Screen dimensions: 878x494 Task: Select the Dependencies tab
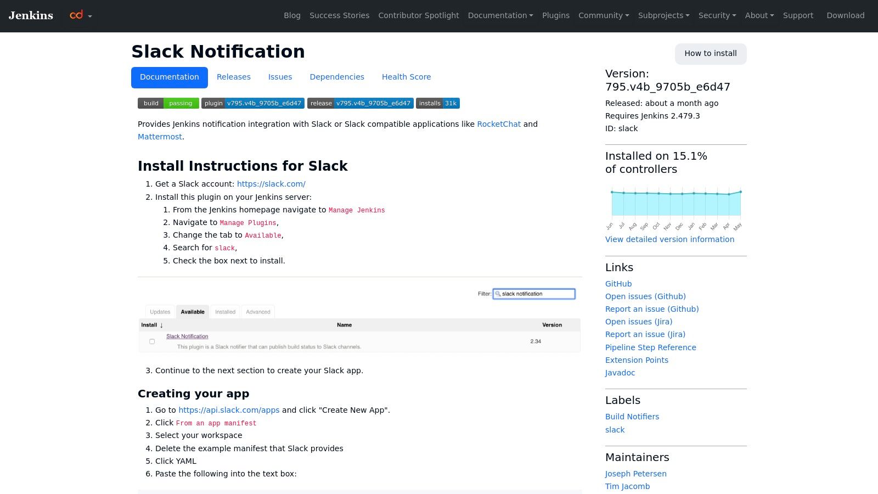click(x=337, y=77)
